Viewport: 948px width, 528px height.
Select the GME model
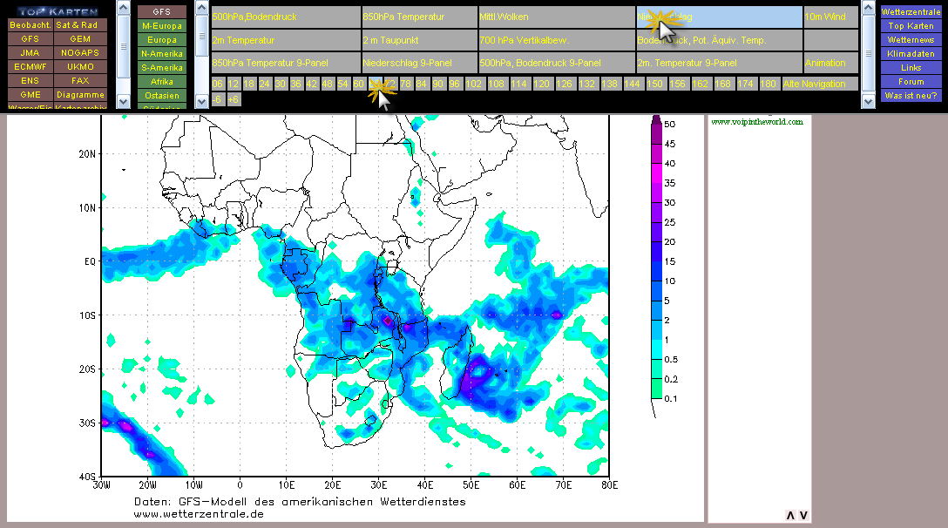point(30,94)
